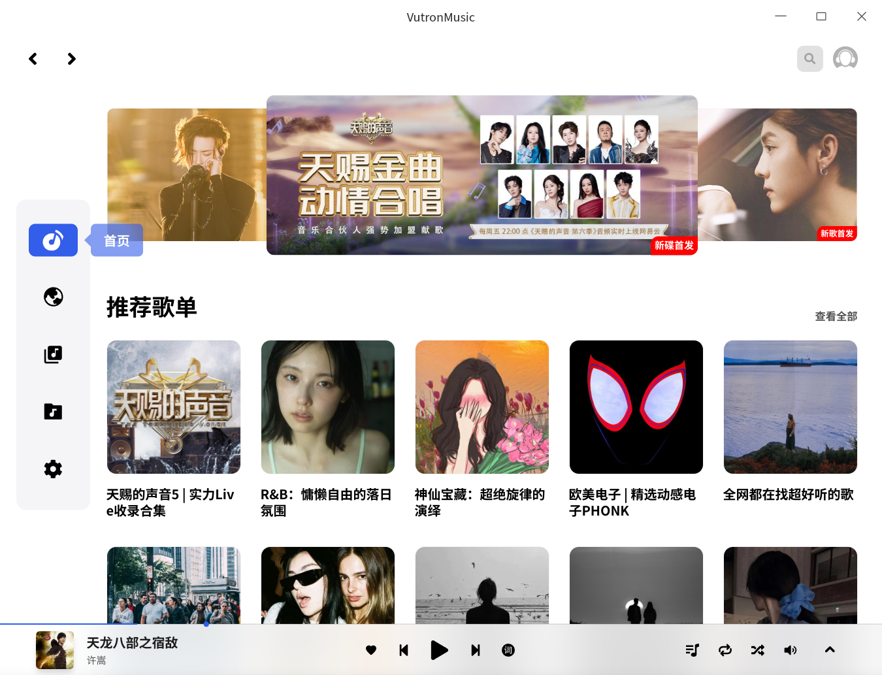
Task: Click the now playing album art
Action: pyautogui.click(x=55, y=650)
